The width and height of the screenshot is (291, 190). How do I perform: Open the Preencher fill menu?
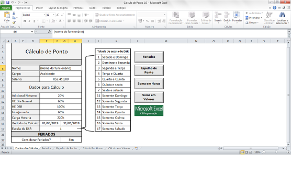coord(254,18)
